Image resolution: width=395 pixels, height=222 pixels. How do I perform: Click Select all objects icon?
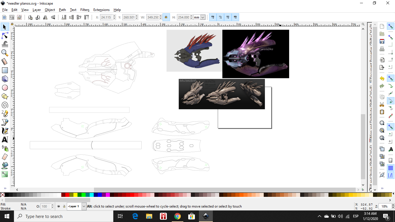click(4, 17)
